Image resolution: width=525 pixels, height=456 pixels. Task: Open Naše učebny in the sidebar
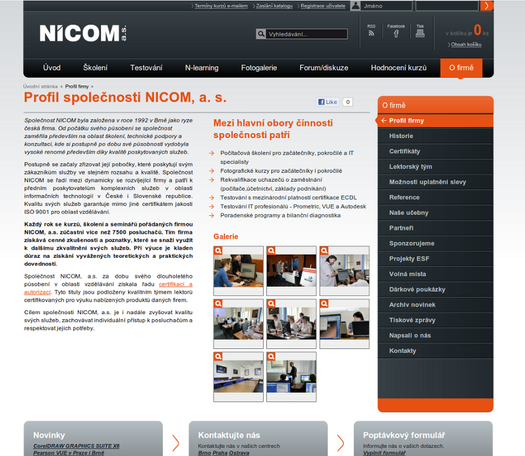[435, 213]
